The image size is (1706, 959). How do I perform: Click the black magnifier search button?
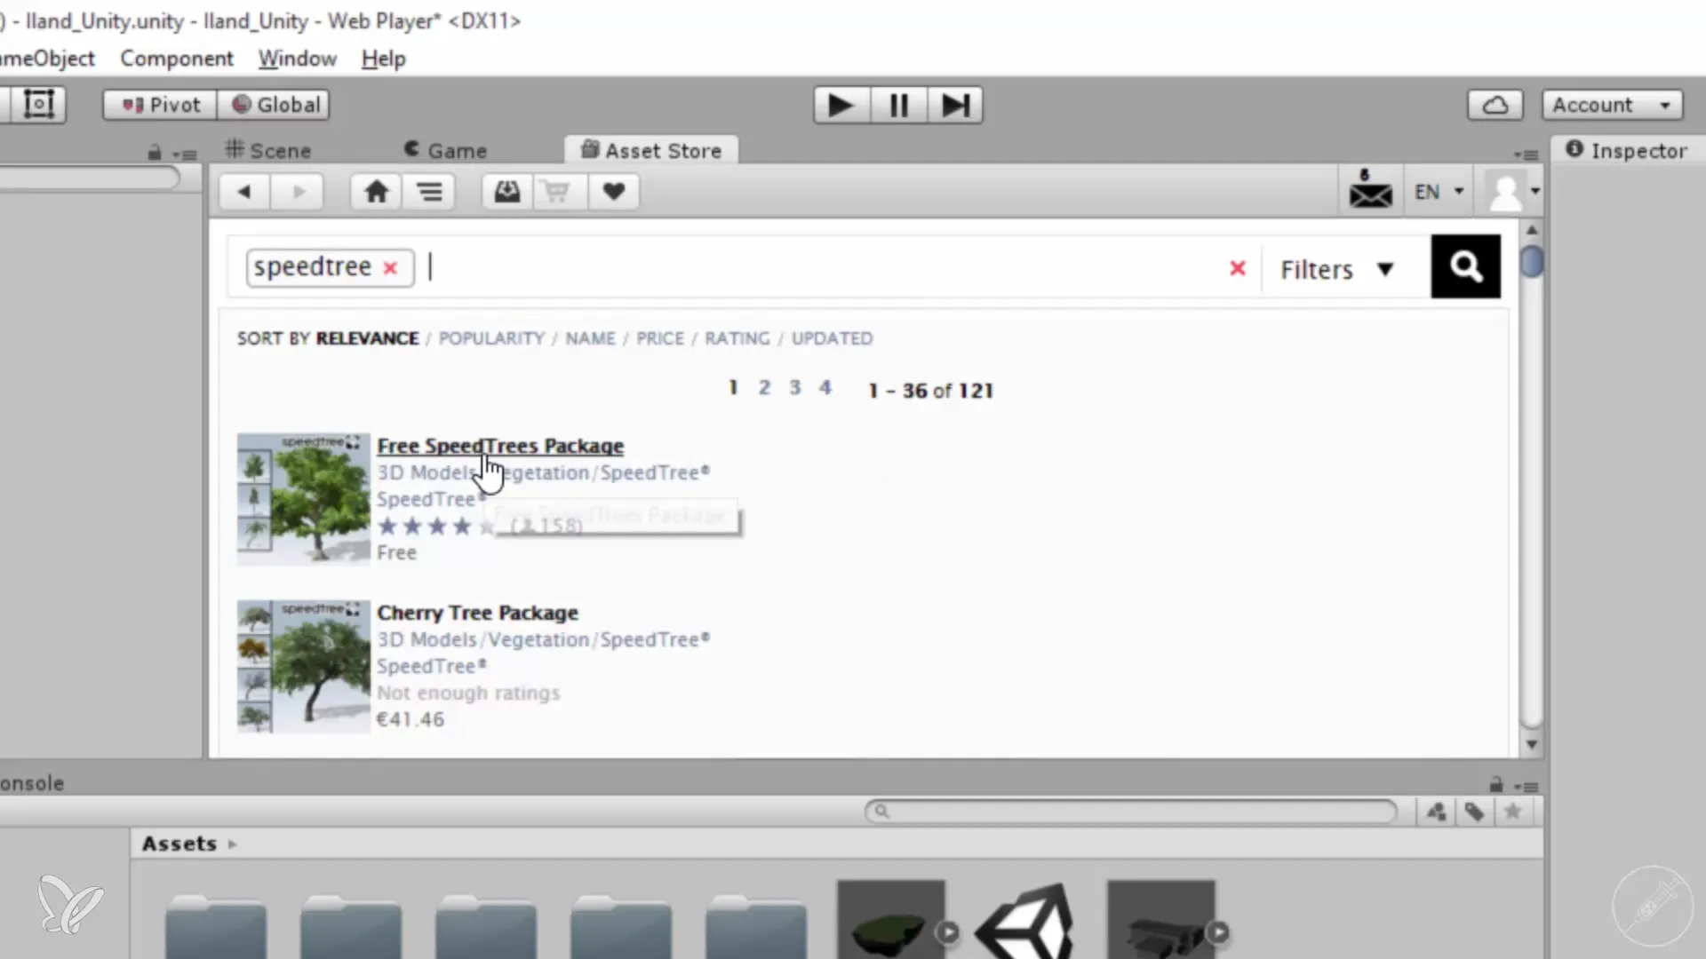pos(1465,266)
